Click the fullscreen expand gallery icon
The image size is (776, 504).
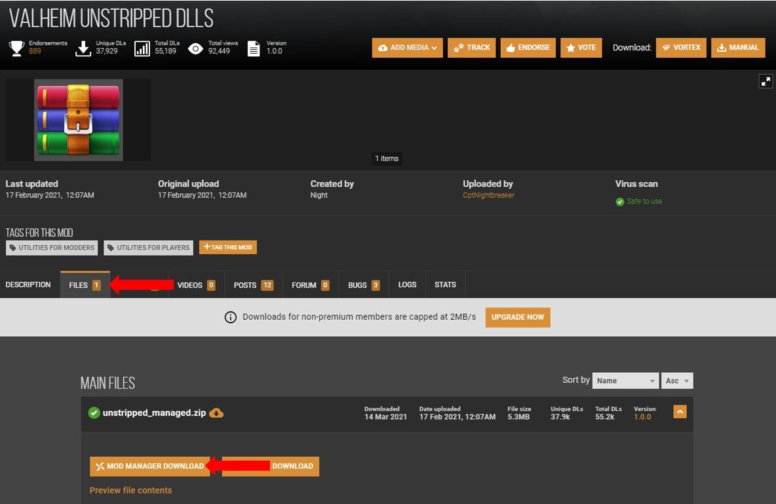[x=765, y=81]
